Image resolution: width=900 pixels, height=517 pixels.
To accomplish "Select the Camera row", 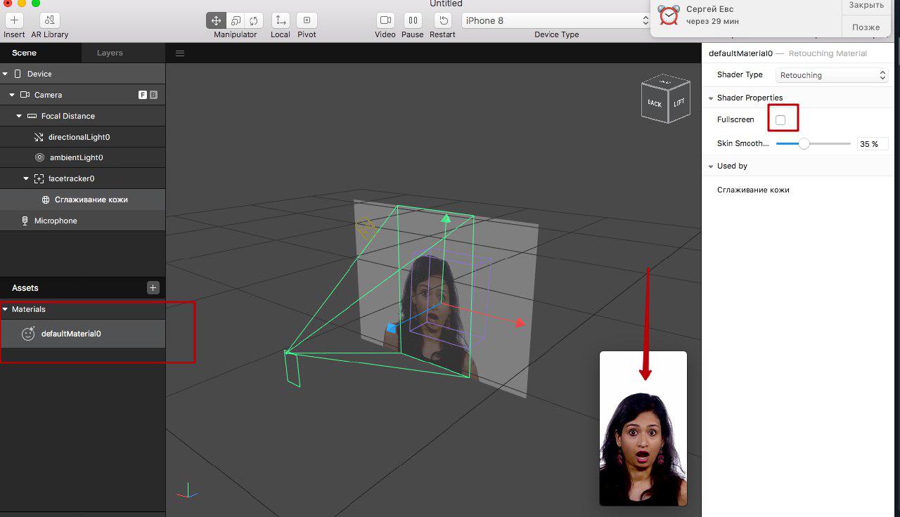I will click(82, 95).
